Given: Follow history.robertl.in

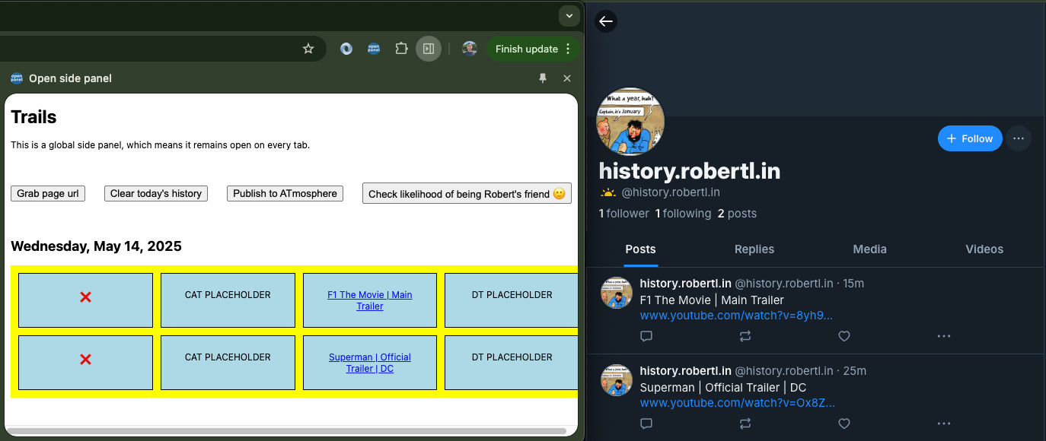Looking at the screenshot, I should point(970,138).
